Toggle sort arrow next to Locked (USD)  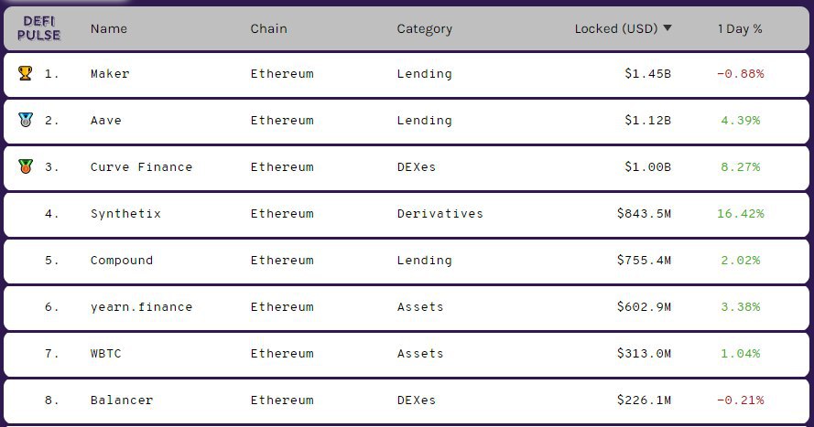tap(667, 28)
